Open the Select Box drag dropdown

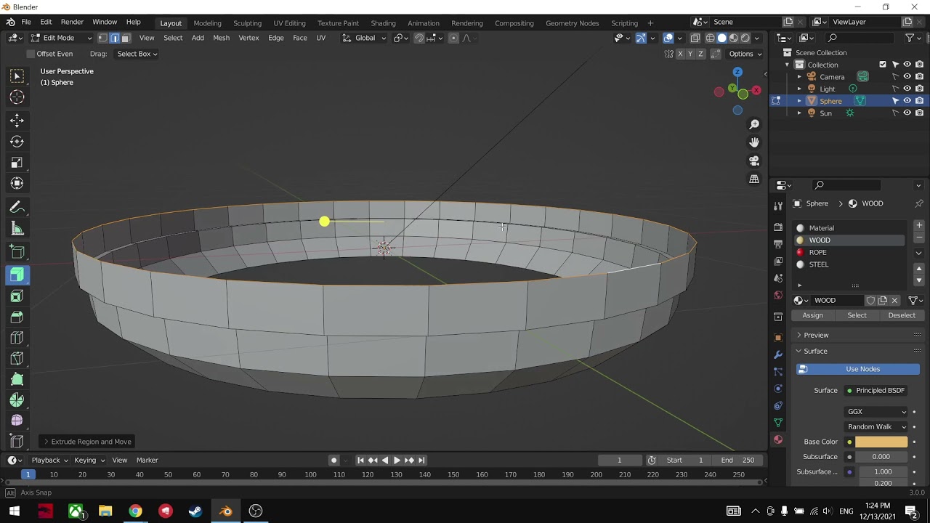[x=137, y=54]
